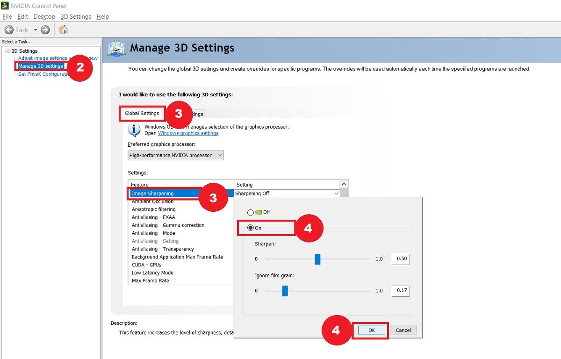
Task: Open the Help menu
Action: pos(103,16)
